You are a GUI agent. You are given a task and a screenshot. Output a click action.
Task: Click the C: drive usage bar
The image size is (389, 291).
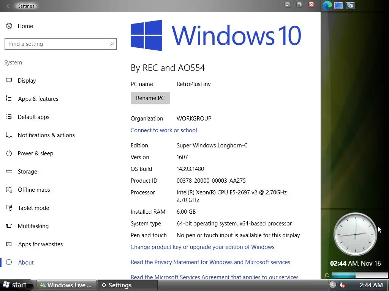point(359,275)
